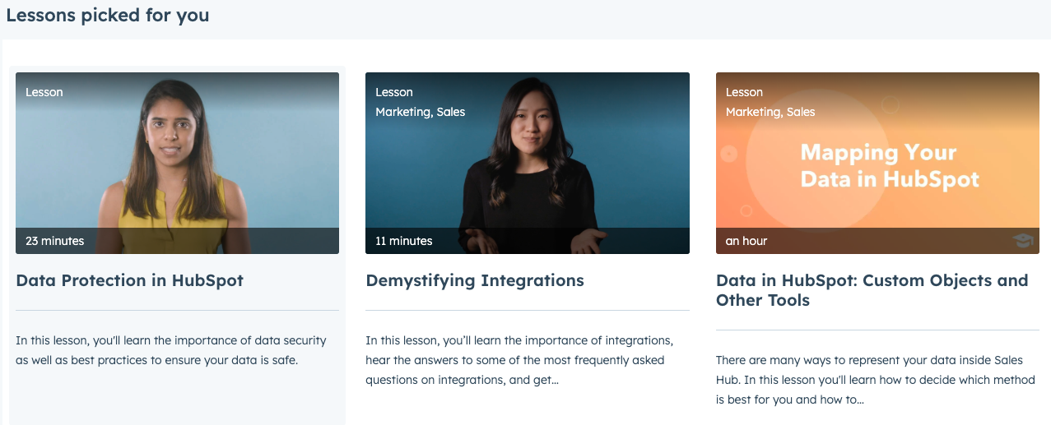Open Data in HubSpot: Custom Objects title
The width and height of the screenshot is (1051, 425).
click(872, 290)
